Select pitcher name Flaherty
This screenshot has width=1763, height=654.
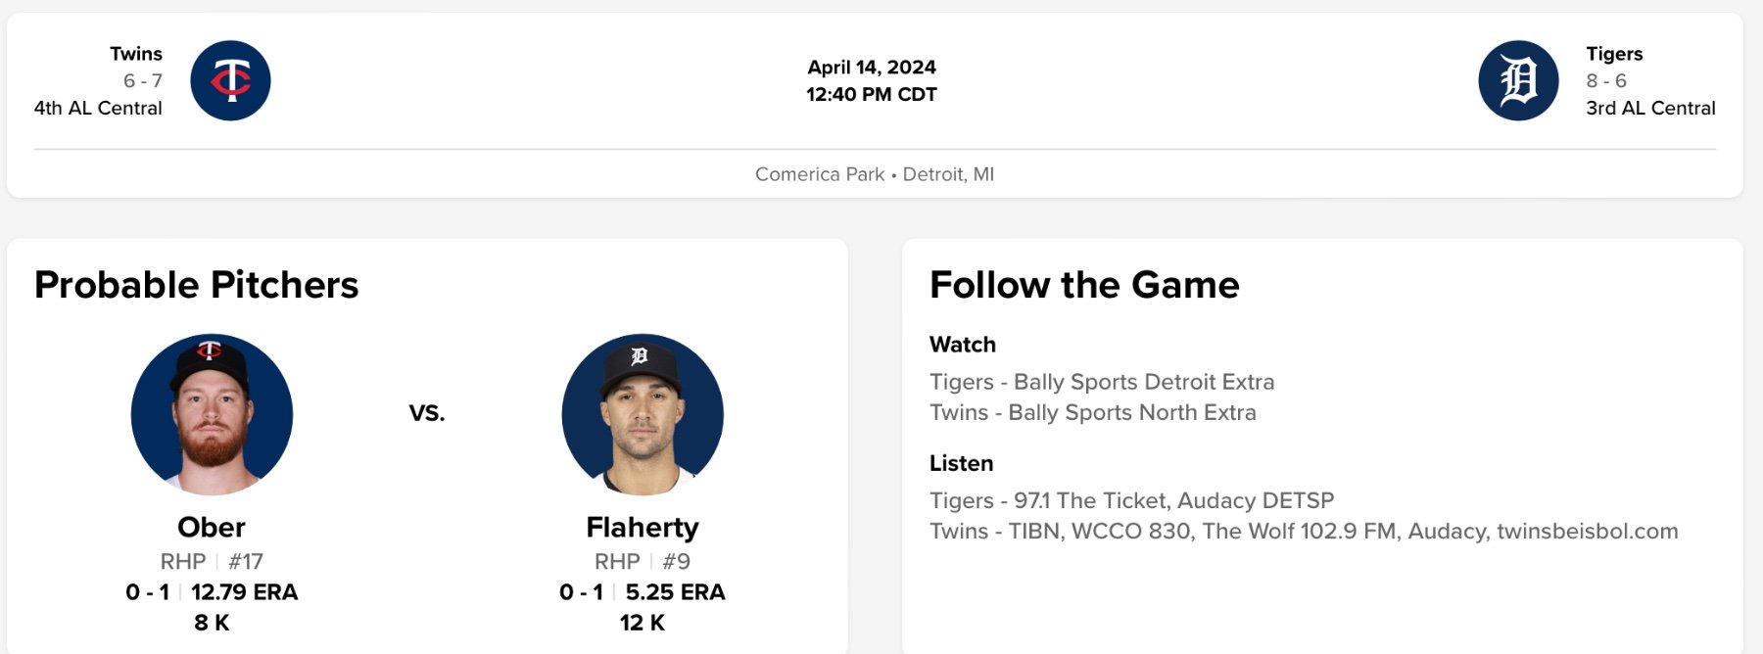(643, 528)
